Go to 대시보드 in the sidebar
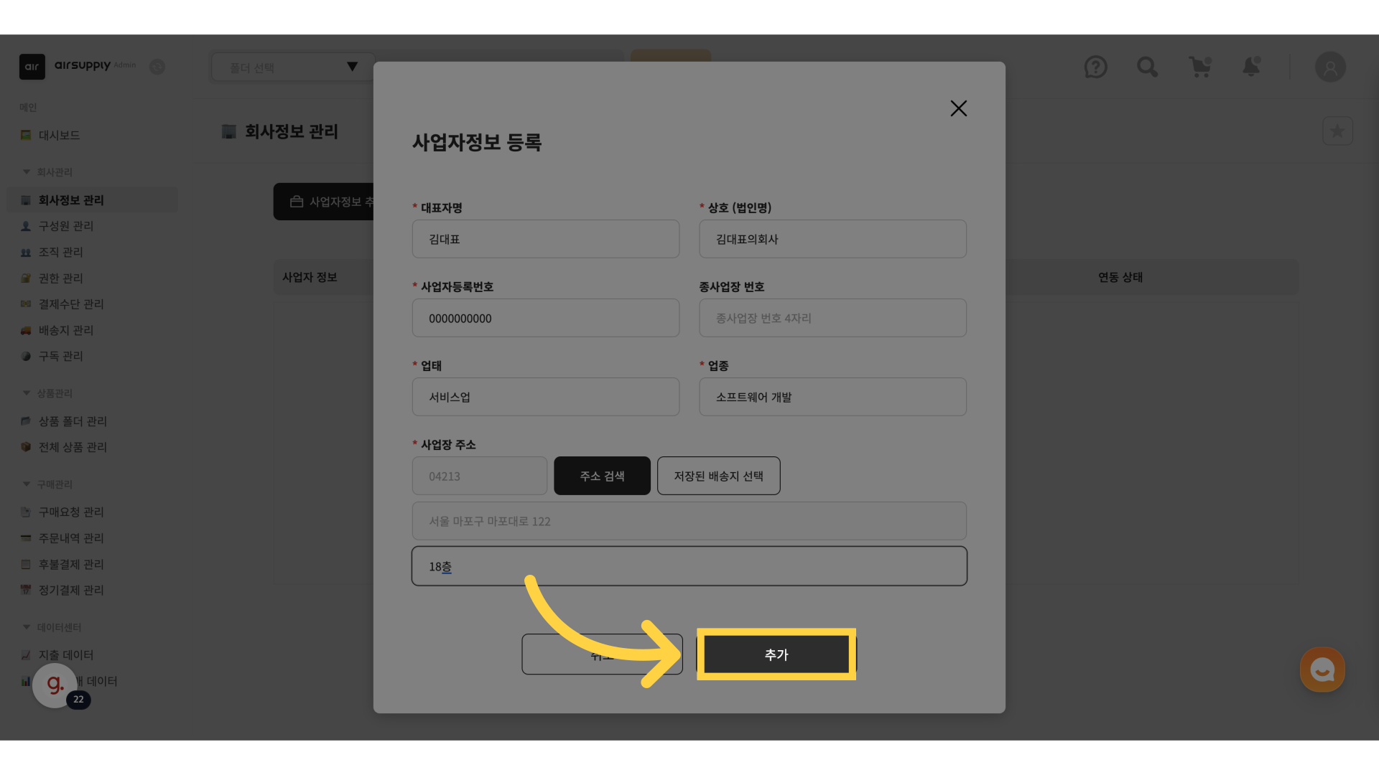The height and width of the screenshot is (775, 1379). [x=59, y=136]
